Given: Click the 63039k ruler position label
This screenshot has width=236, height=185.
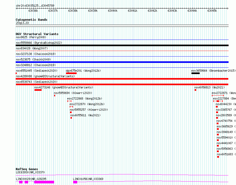Looking at the screenshot, I should [x=93, y=11].
